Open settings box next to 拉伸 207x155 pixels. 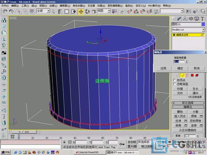click(186, 121)
